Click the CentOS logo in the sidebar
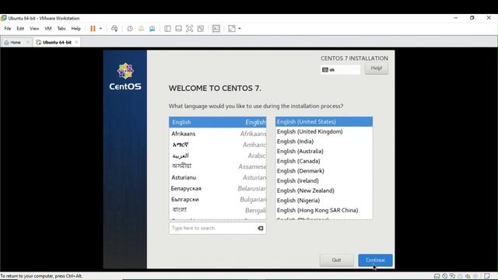This screenshot has height=280, width=498. (x=125, y=76)
